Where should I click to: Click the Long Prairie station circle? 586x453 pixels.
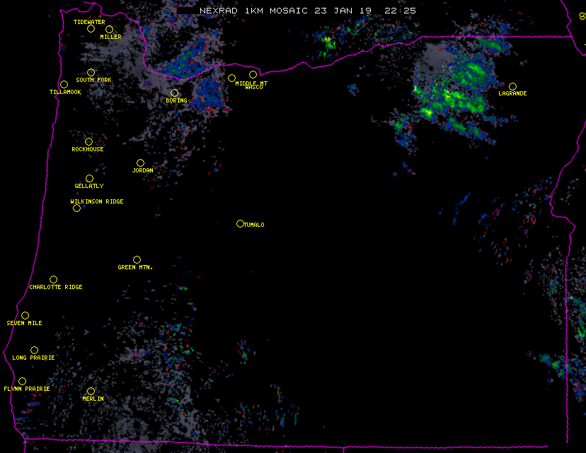point(34,351)
